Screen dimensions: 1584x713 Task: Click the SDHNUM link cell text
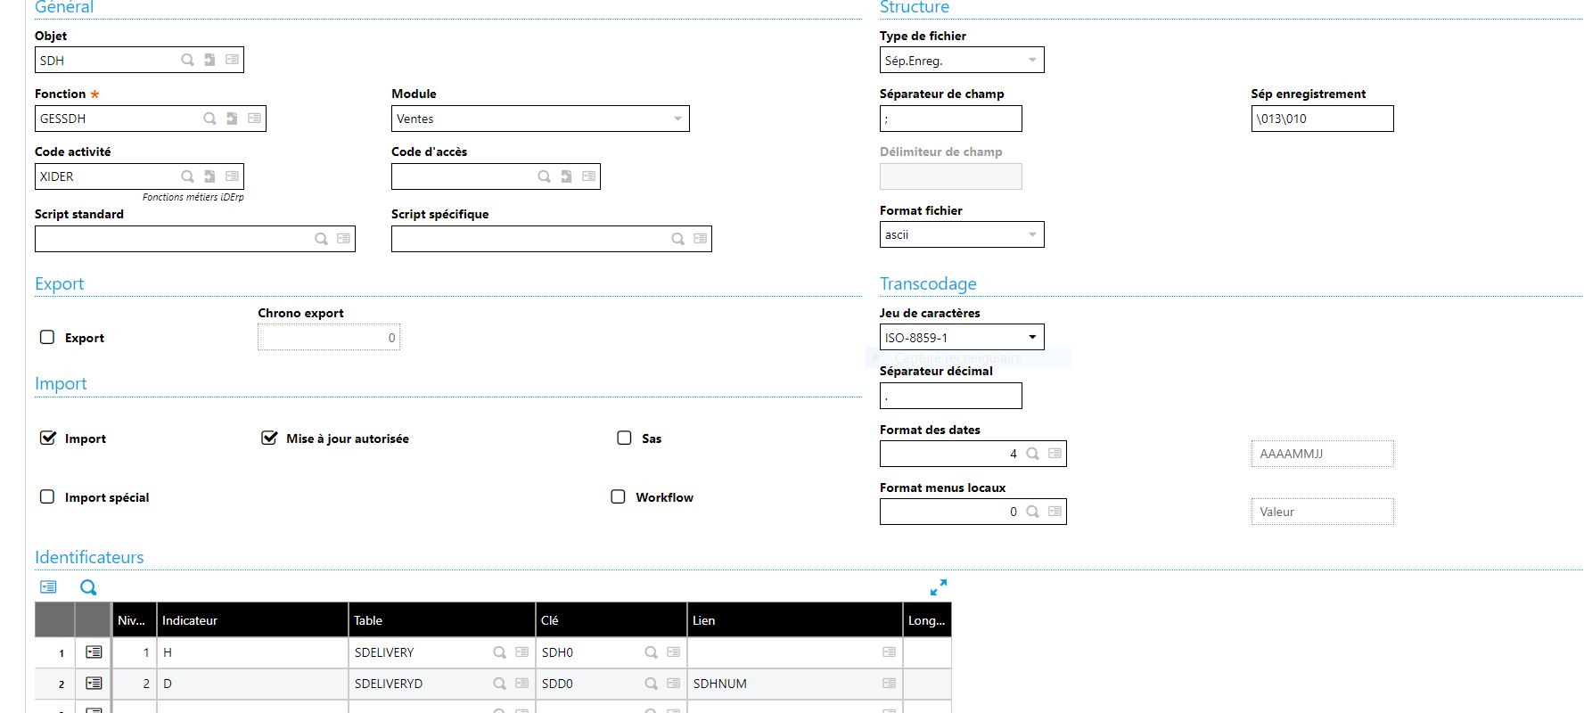tap(720, 684)
